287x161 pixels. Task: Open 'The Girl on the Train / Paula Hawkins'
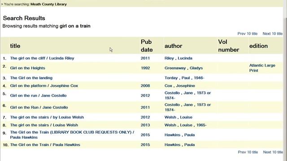[45, 145]
